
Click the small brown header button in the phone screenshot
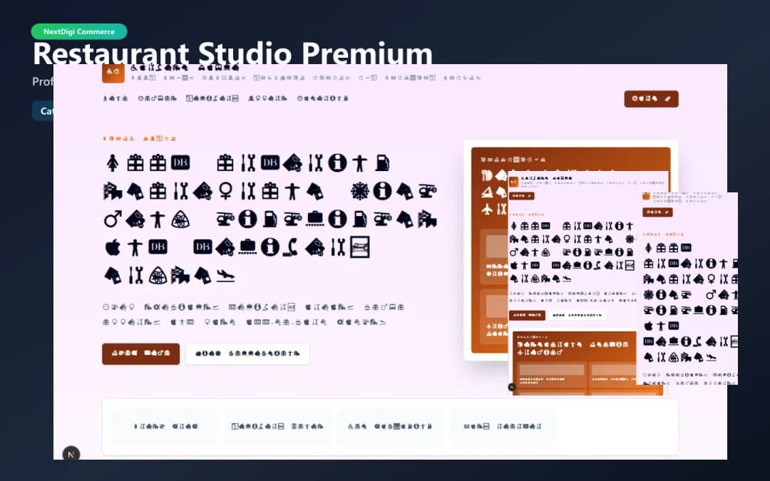pyautogui.click(x=657, y=212)
